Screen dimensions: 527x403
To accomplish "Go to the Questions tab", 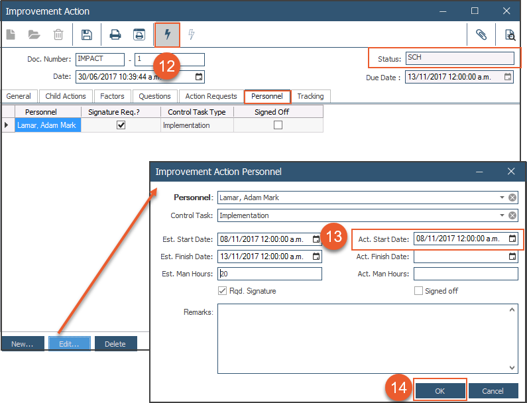I will pyautogui.click(x=154, y=96).
